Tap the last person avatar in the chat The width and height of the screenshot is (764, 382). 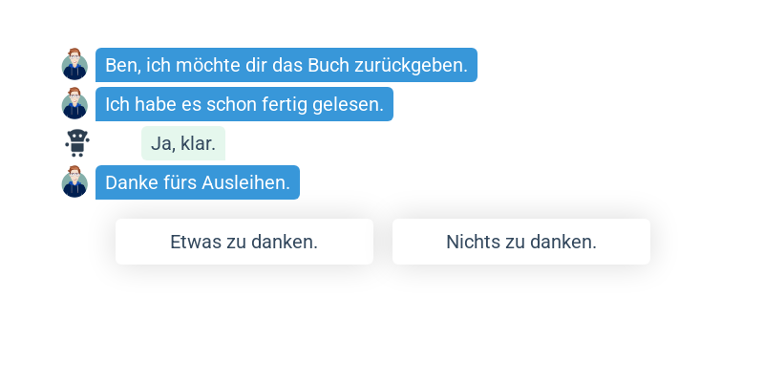pos(74,182)
